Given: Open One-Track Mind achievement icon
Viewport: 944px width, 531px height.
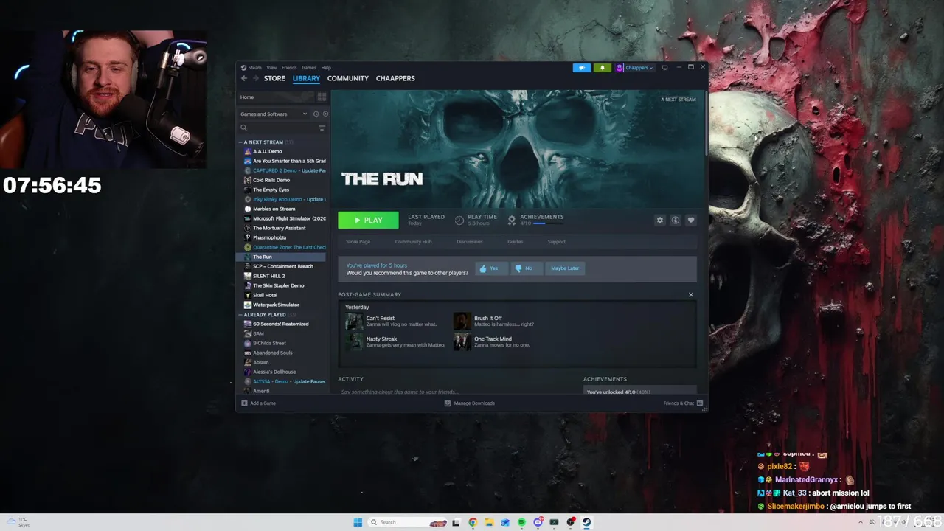Looking at the screenshot, I should tap(462, 341).
